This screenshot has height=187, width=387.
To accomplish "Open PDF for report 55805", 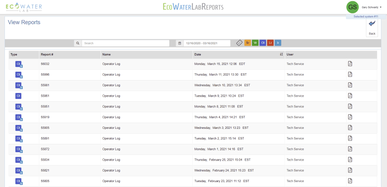I will 350,181.
